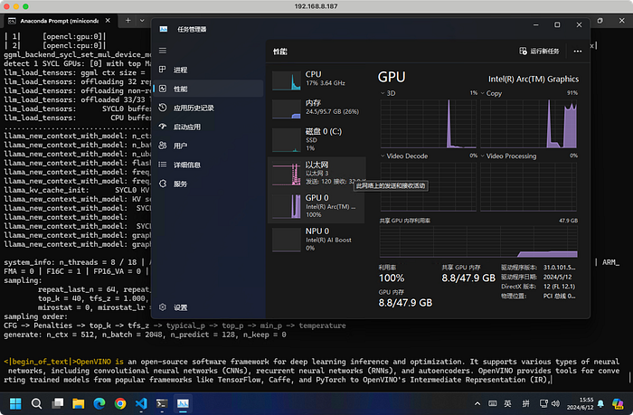Select the 以太网 (Ethernet) performance item
The image size is (633, 415).
click(316, 173)
